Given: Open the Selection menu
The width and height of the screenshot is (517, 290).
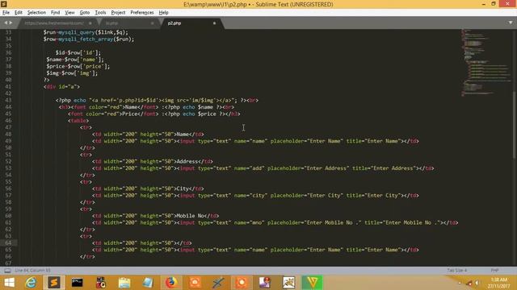Looking at the screenshot, I should (36, 13).
